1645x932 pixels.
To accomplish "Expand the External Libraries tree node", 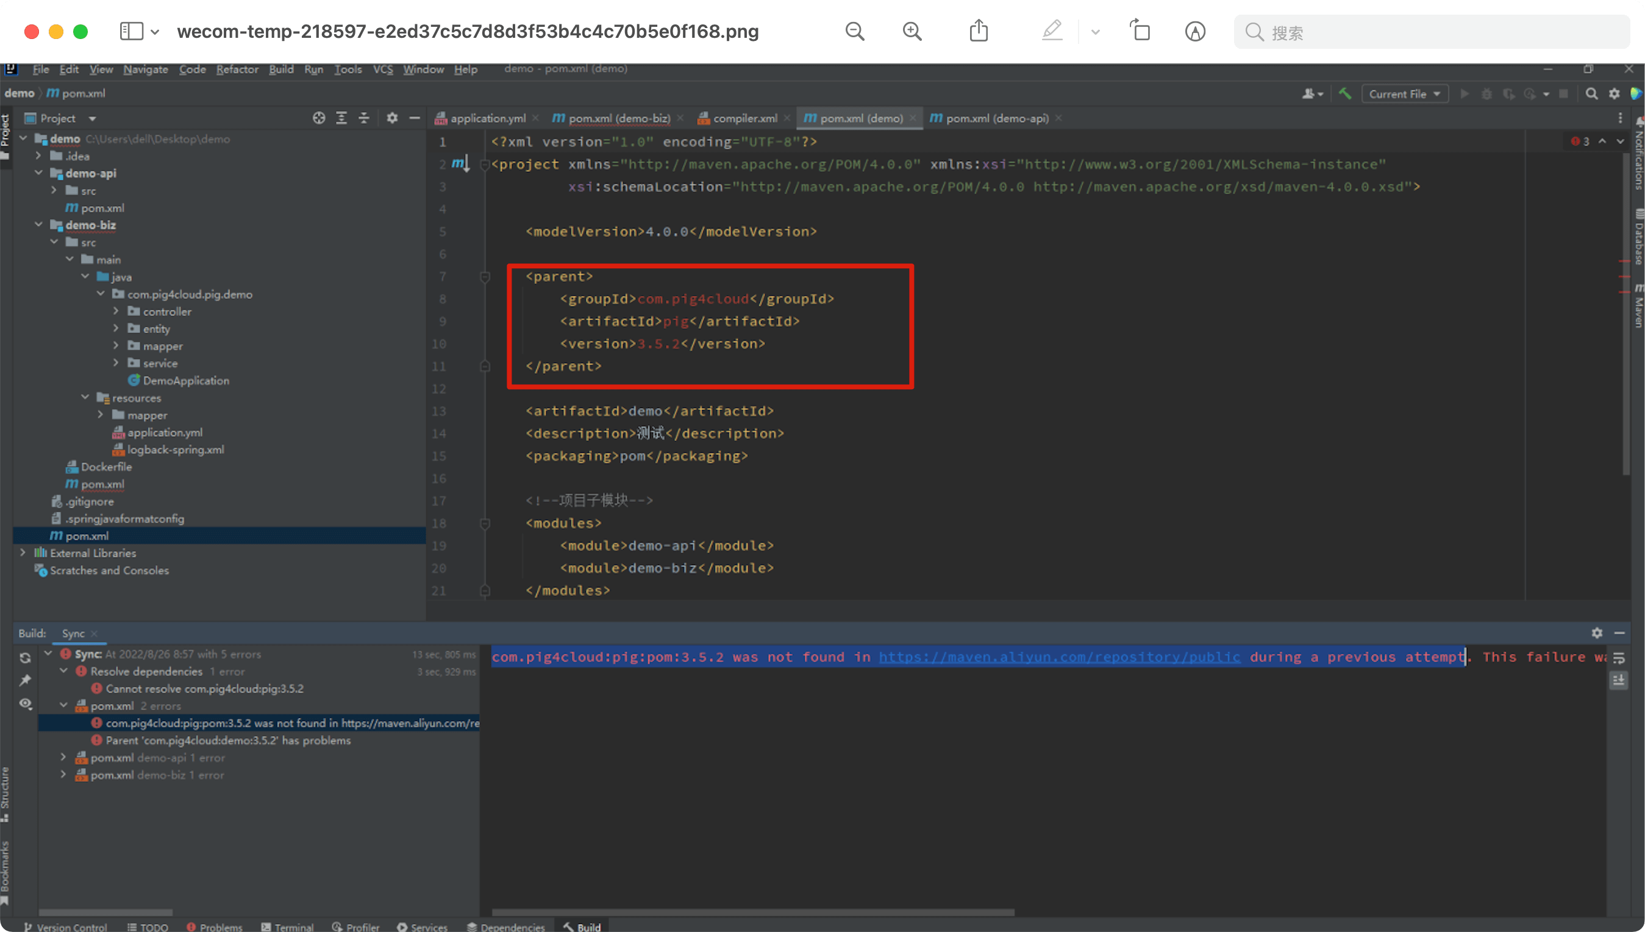I will pos(23,553).
